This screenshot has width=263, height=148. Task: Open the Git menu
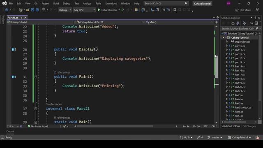tap(36, 3)
